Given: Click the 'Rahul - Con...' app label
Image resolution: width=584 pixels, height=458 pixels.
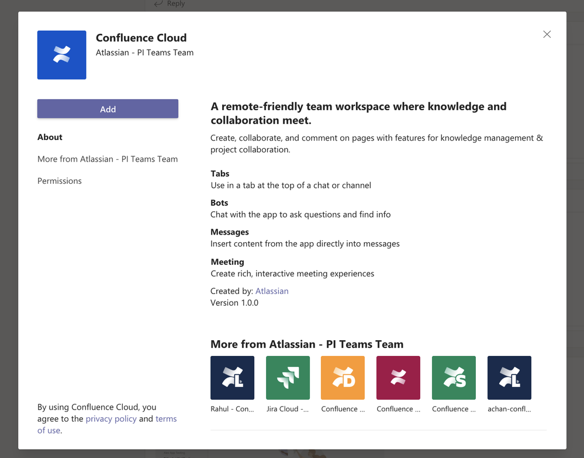Looking at the screenshot, I should (232, 409).
